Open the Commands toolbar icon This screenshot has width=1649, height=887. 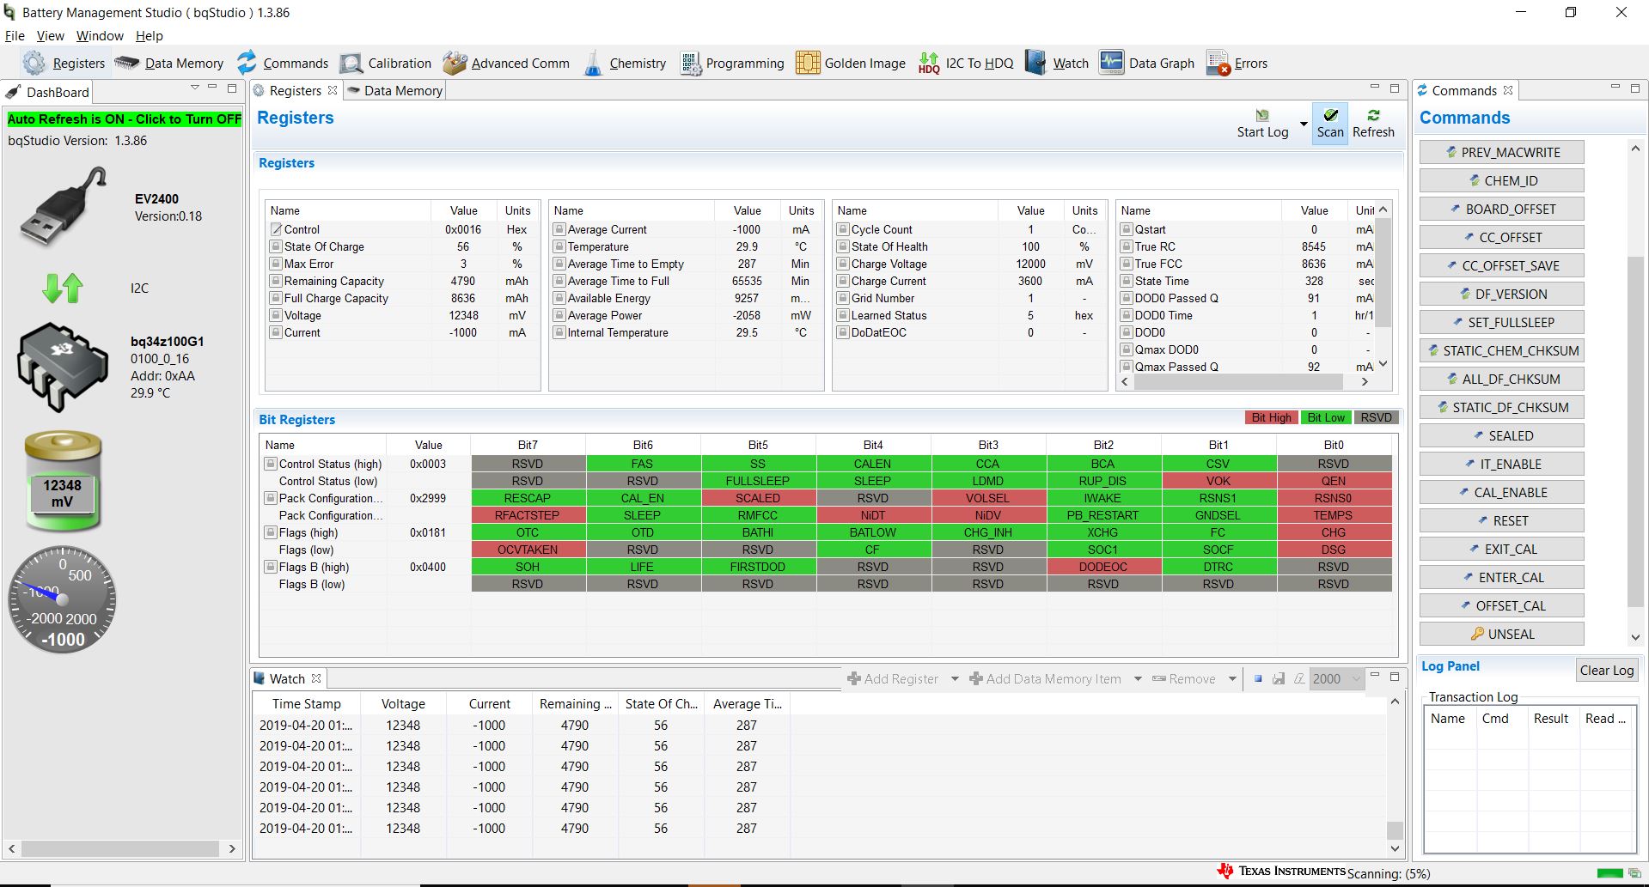(283, 63)
